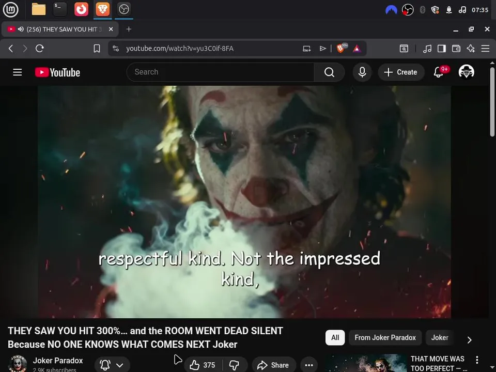Switch to Brave browser in taskbar

tap(103, 9)
